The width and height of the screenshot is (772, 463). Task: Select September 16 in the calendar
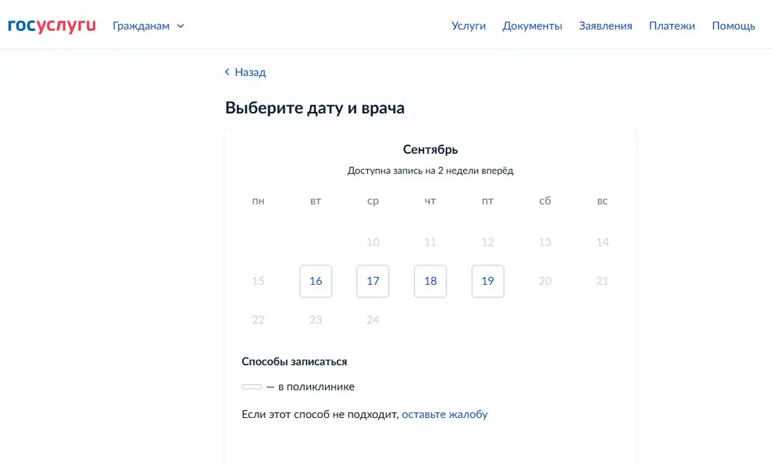click(x=316, y=281)
